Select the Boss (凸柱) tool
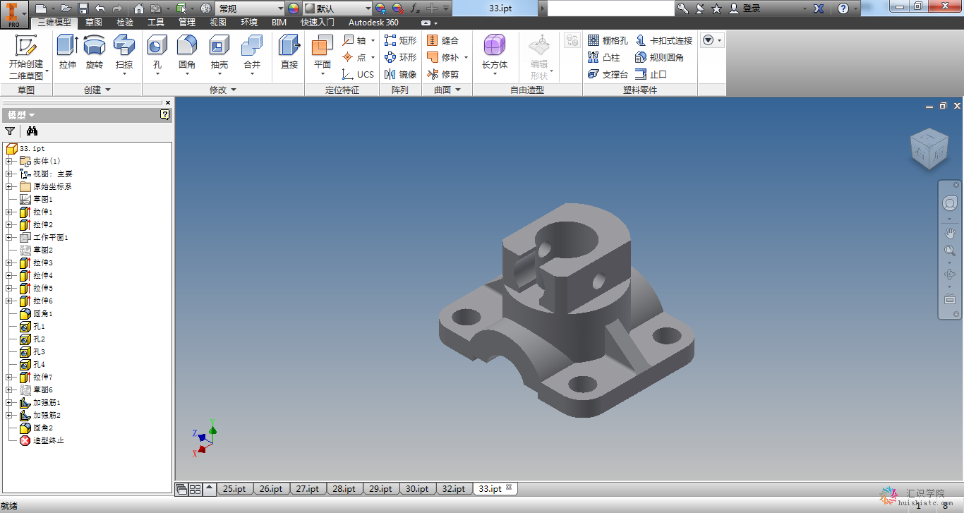Screen dimensions: 964x513 pyautogui.click(x=604, y=57)
